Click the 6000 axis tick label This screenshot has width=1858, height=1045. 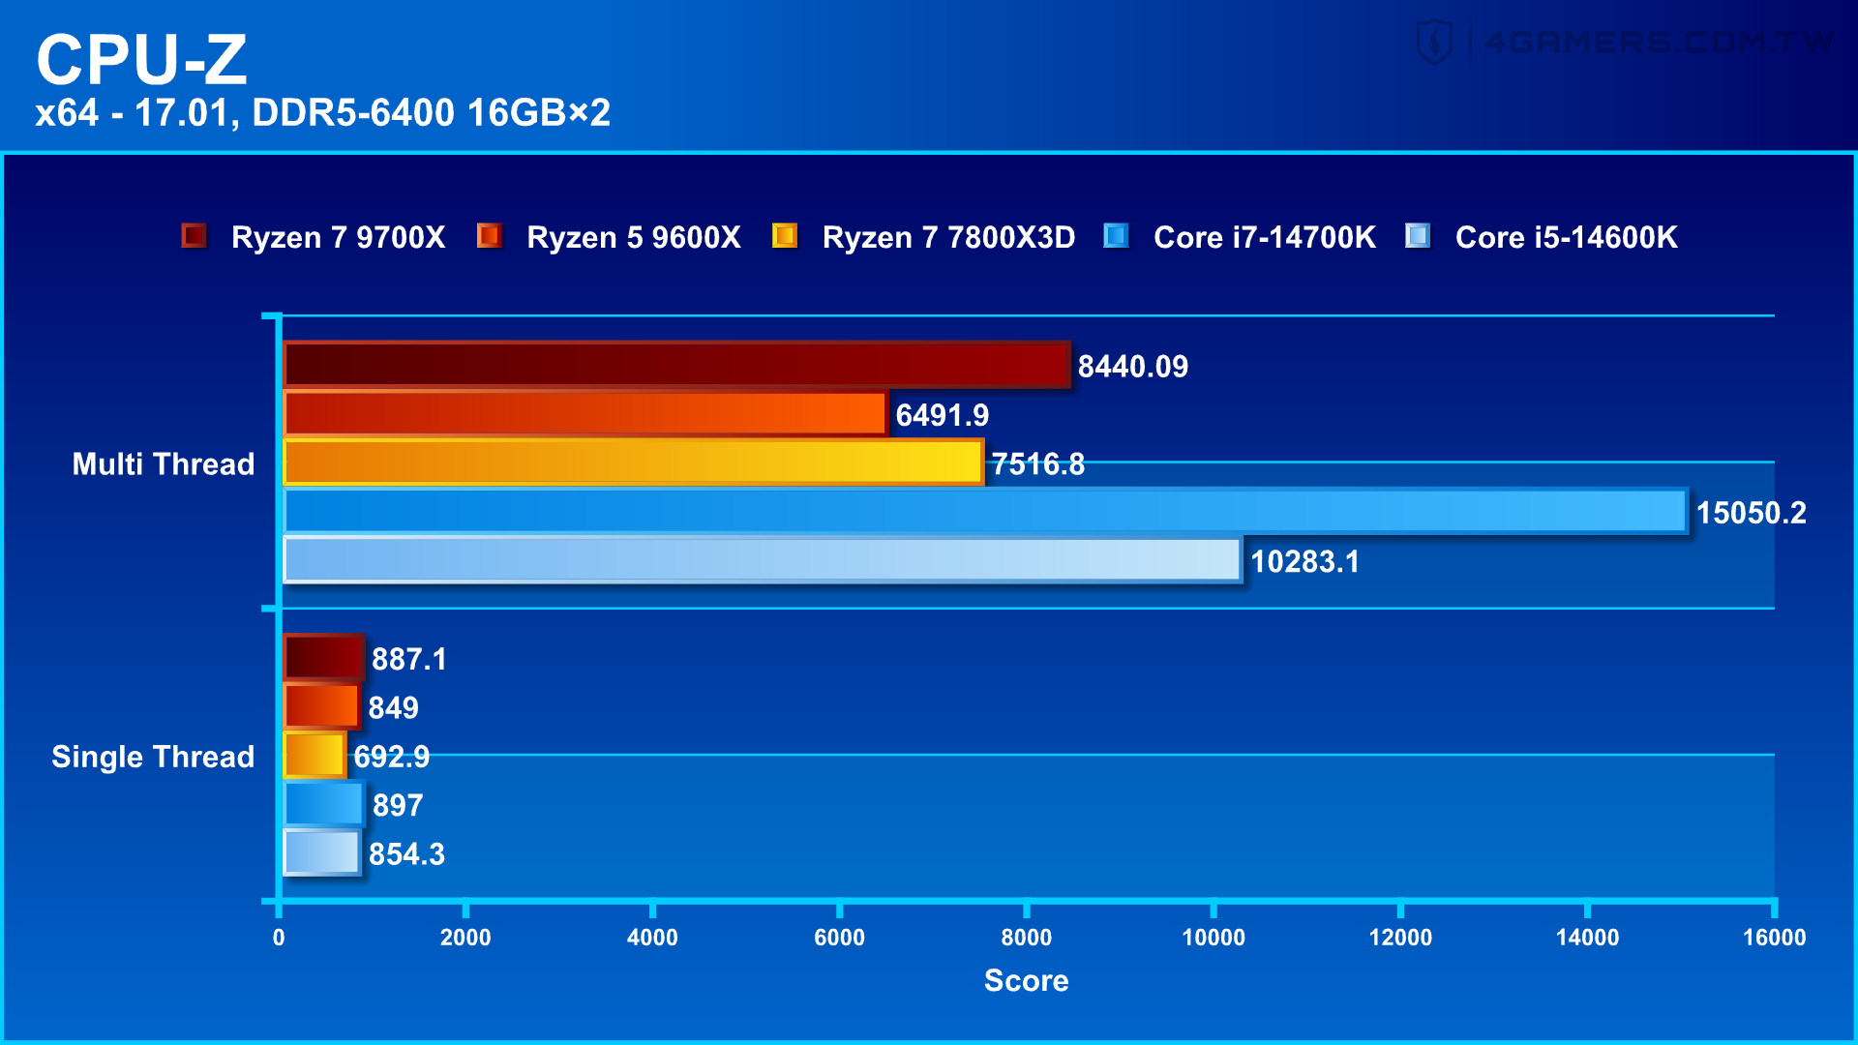(x=839, y=938)
